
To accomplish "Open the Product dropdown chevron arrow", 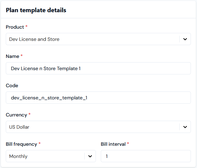I will (185, 39).
